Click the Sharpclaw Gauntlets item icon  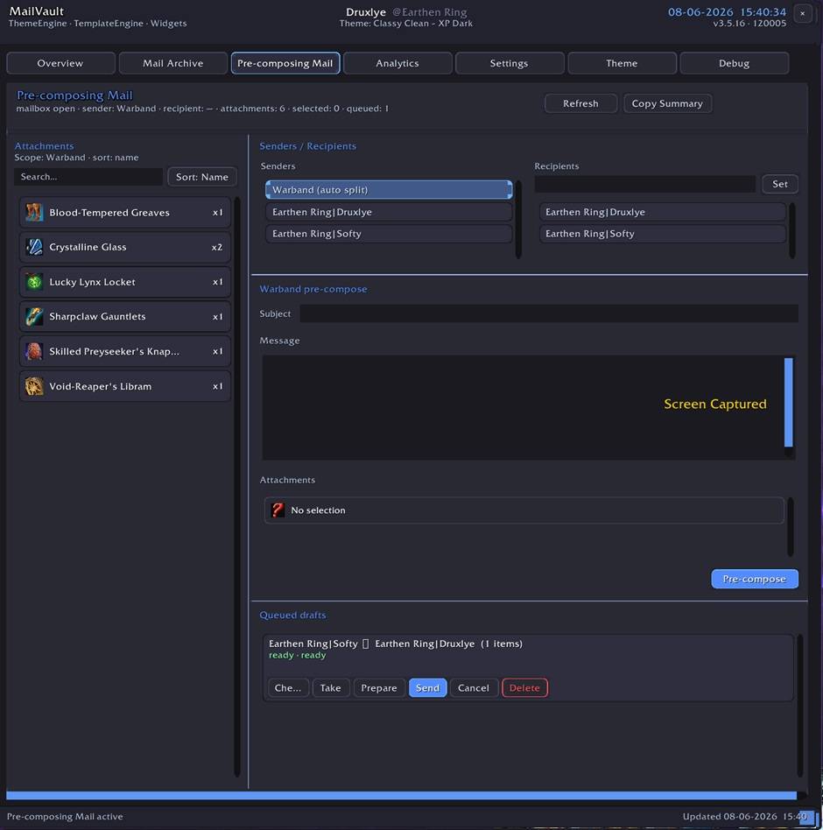point(34,317)
